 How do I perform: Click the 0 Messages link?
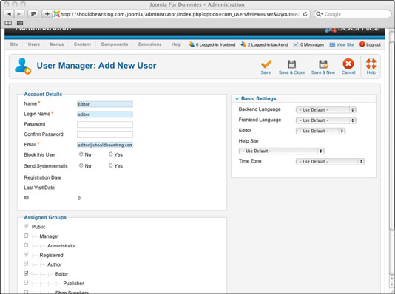[312, 44]
